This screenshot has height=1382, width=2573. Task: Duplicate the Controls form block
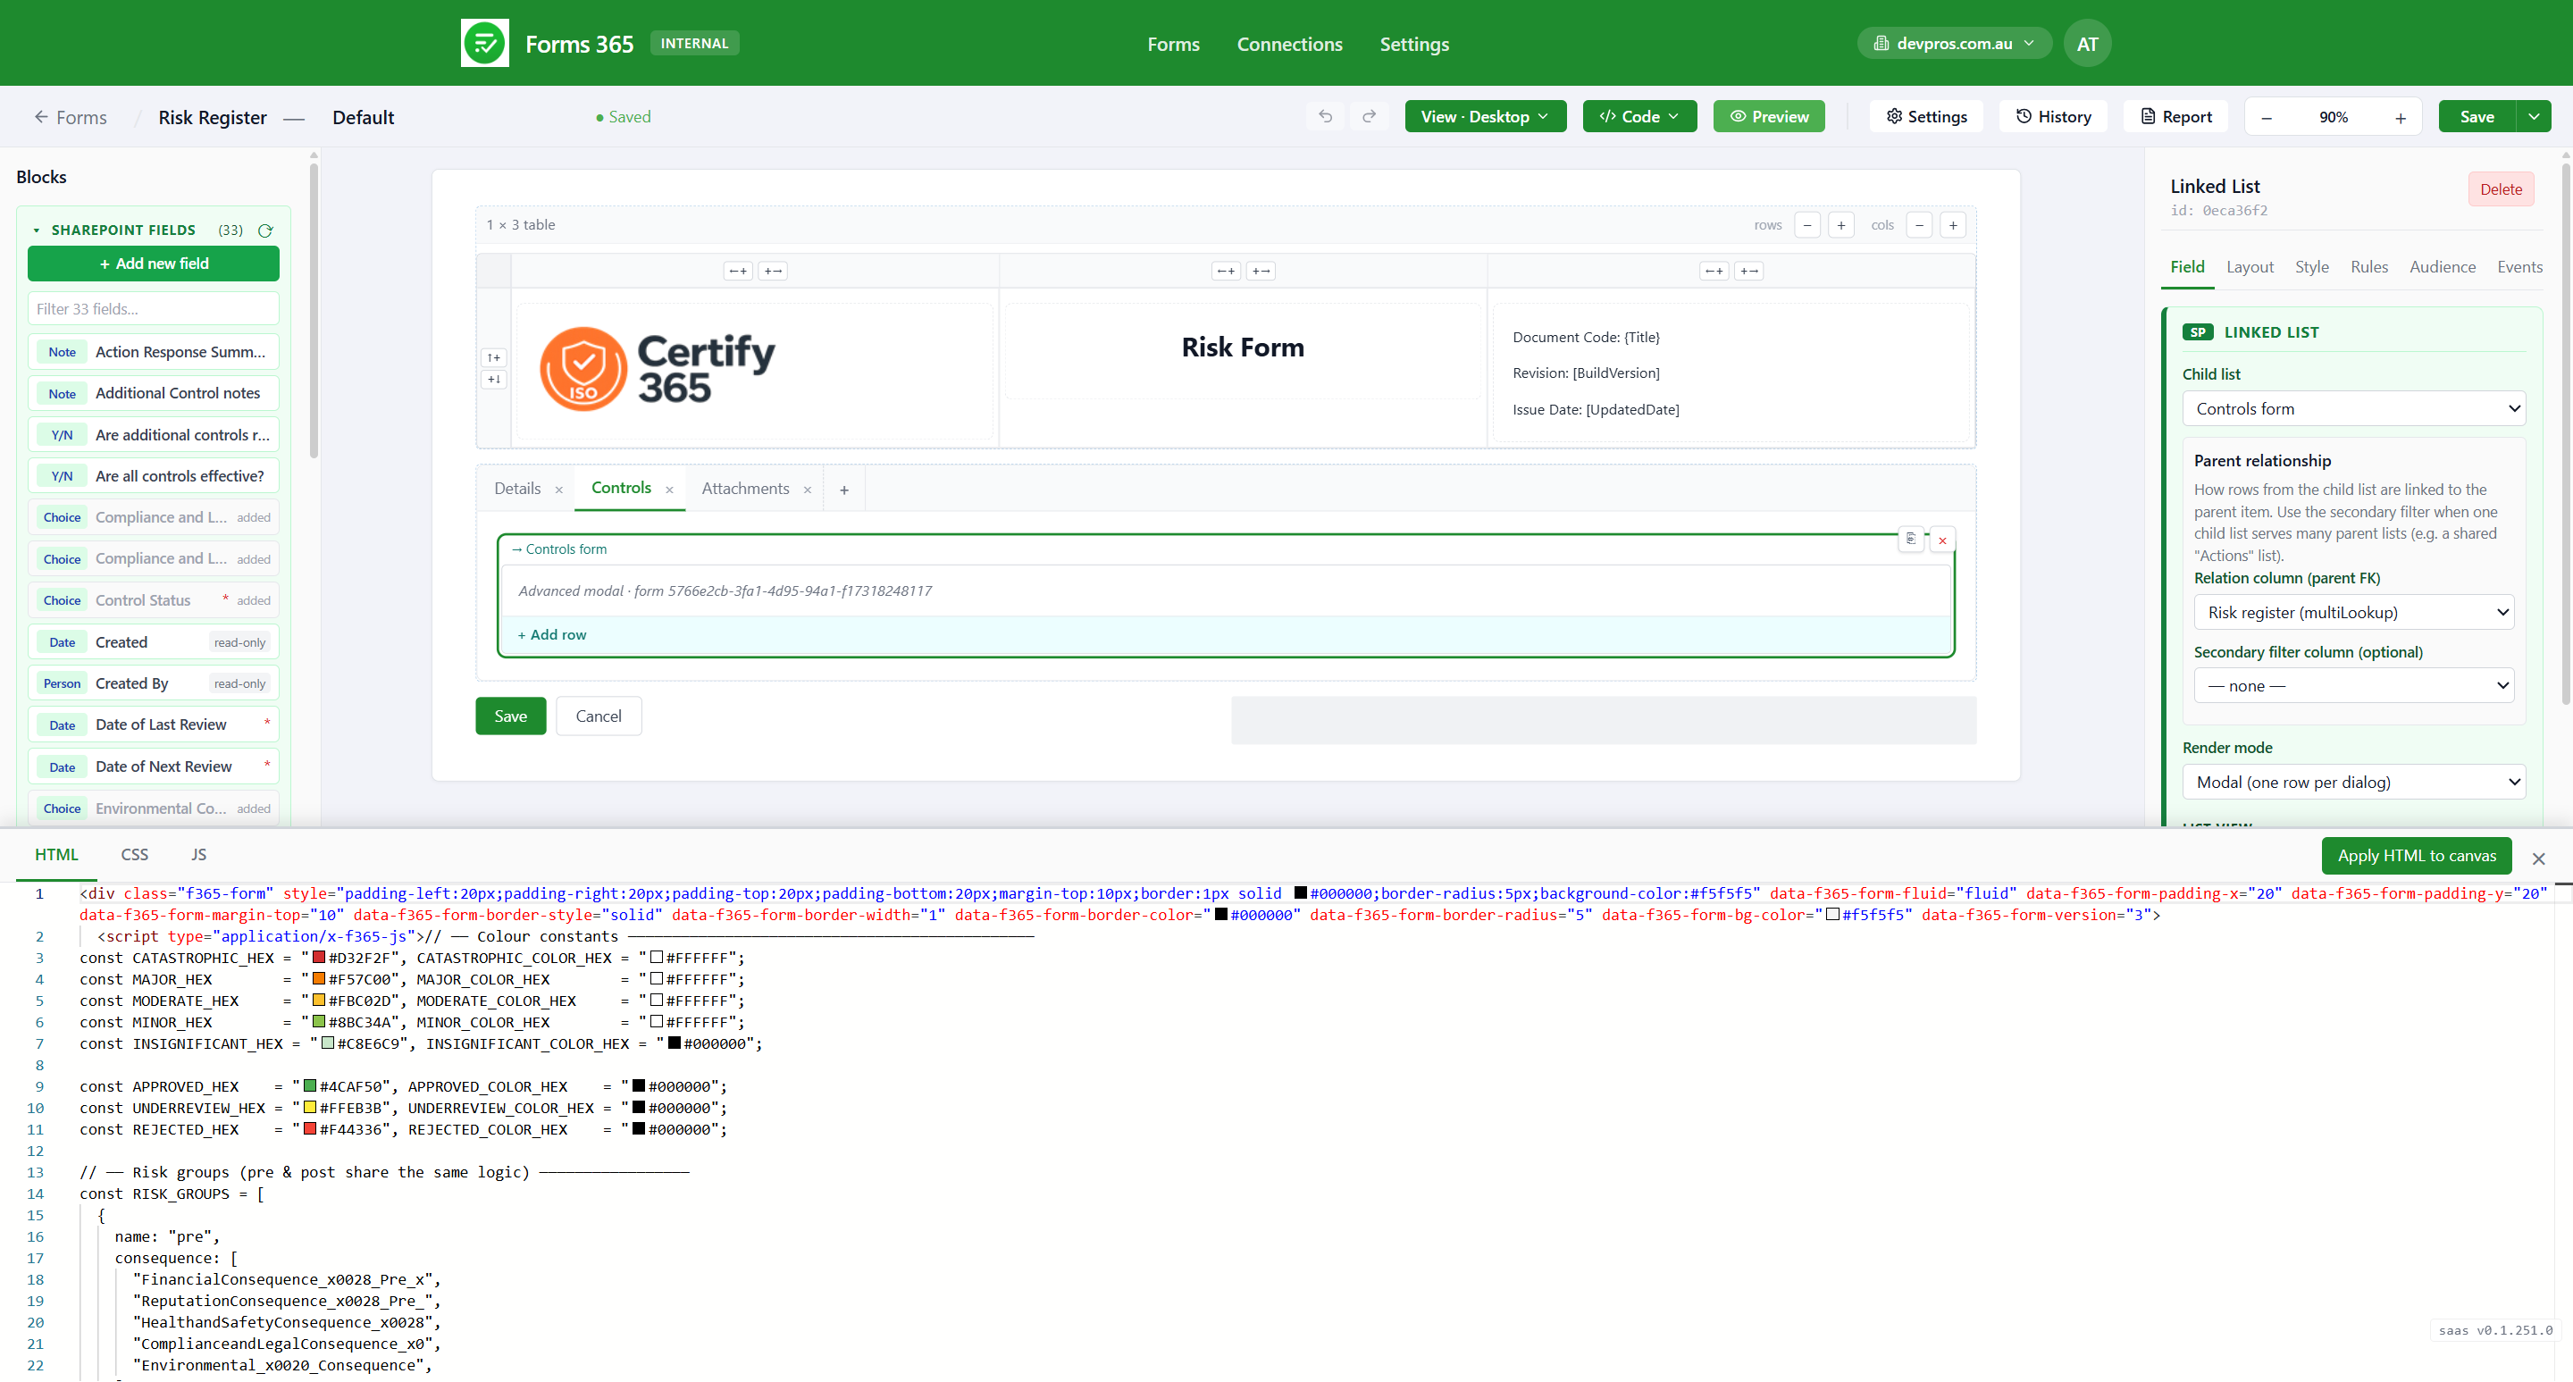coord(1911,540)
